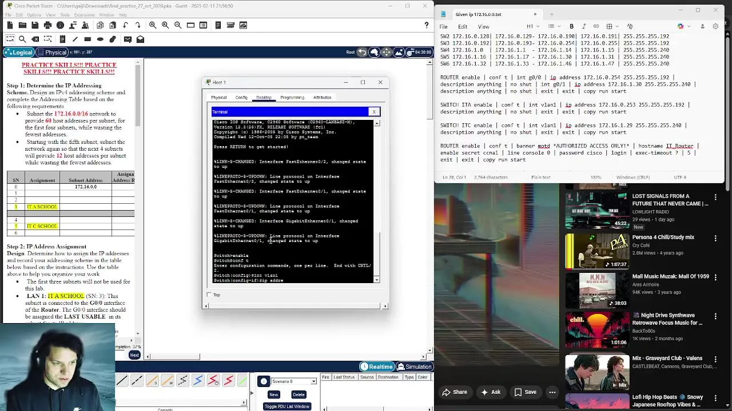
Task: Click the New scenario button
Action: click(274, 394)
